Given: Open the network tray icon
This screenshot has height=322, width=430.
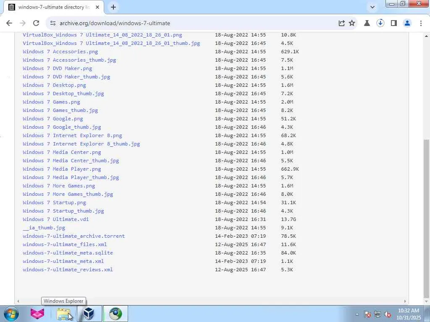Looking at the screenshot, I should pyautogui.click(x=378, y=314).
